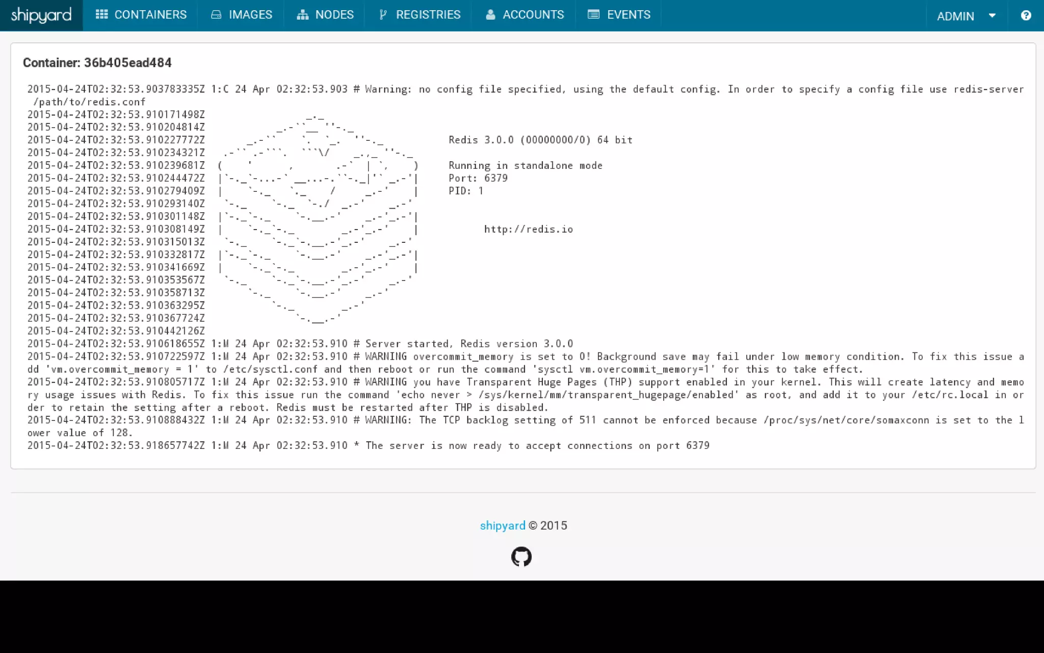Click the TCP backlog setting warning line
Image resolution: width=1044 pixels, height=653 pixels.
pyautogui.click(x=526, y=426)
